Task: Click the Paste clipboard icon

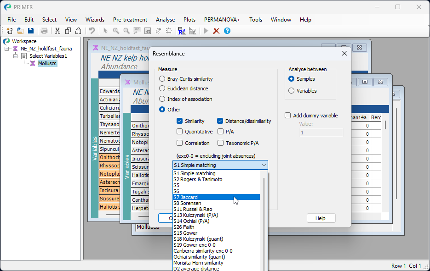Action: [x=78, y=31]
